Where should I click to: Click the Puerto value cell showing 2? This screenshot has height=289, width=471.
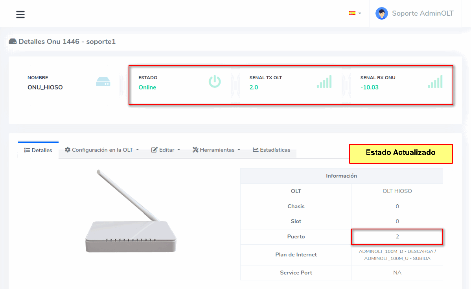click(397, 237)
